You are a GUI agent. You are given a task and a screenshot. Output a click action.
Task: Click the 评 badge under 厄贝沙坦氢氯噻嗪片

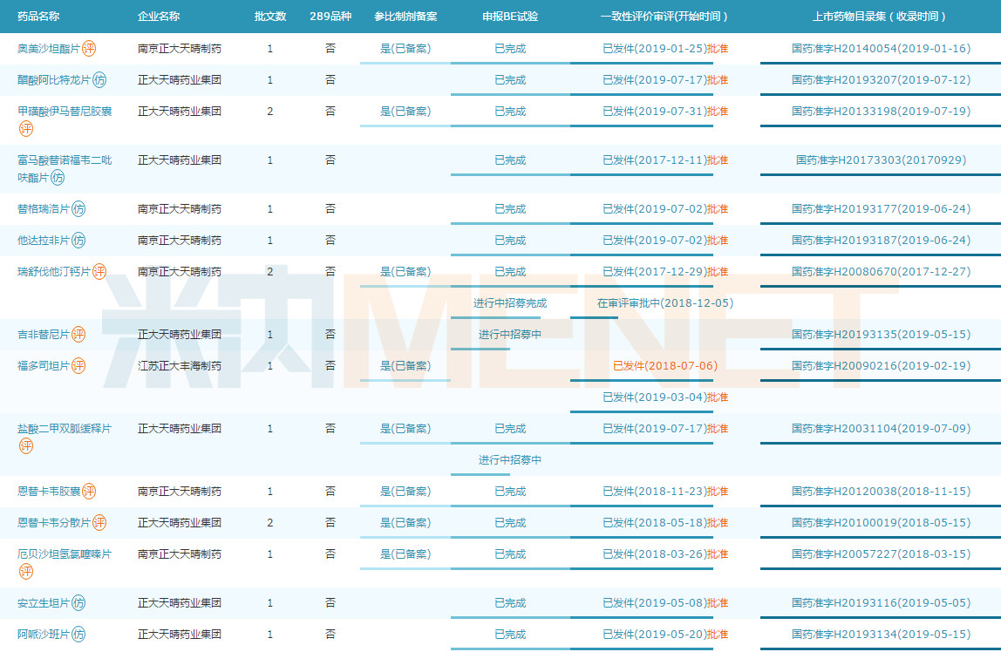tap(25, 572)
